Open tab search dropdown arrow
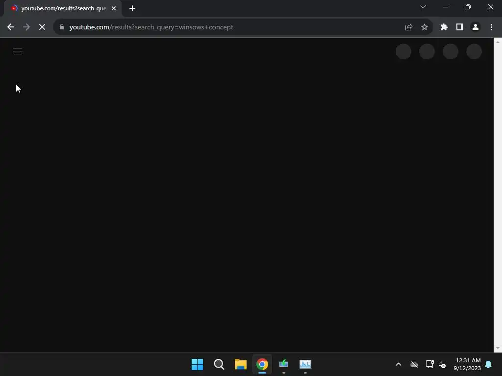Viewport: 502px width, 376px height. (x=423, y=7)
